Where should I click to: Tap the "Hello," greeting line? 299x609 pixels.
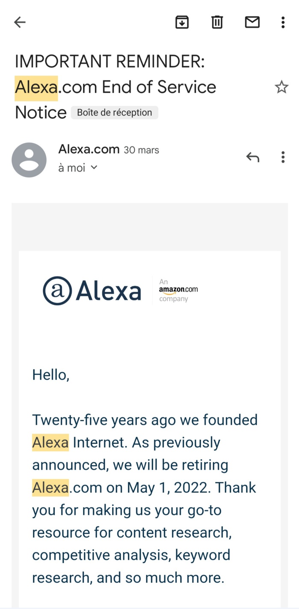(x=50, y=375)
